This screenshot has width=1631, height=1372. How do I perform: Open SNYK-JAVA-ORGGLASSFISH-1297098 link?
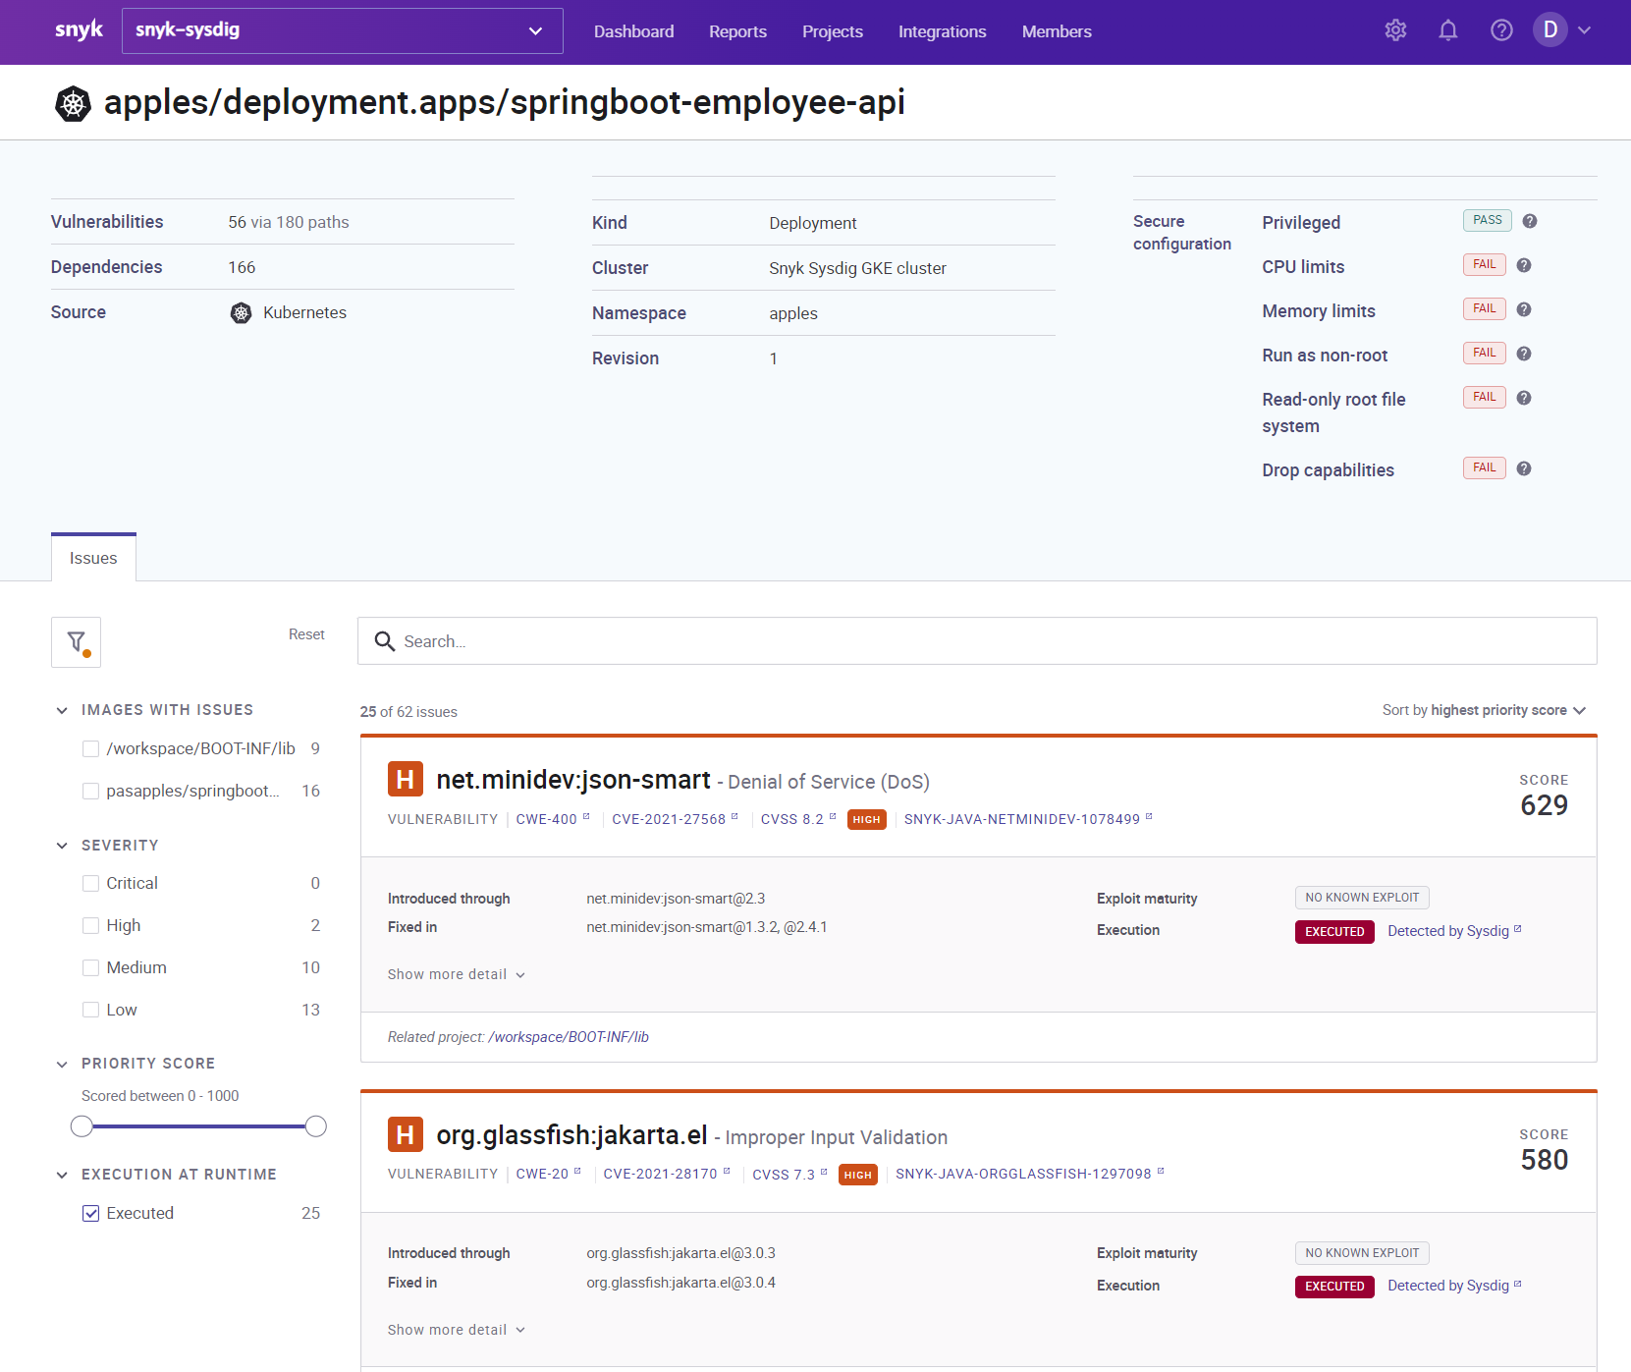pyautogui.click(x=1029, y=1174)
